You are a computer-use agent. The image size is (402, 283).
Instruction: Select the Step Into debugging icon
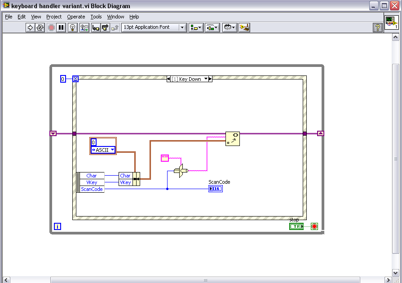[x=96, y=27]
